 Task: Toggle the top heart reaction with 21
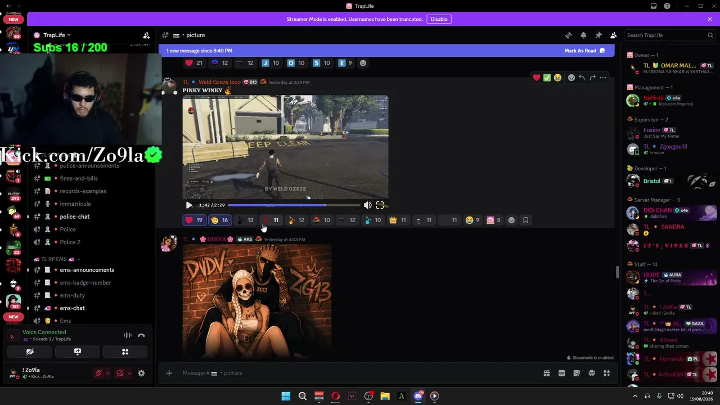click(x=194, y=63)
